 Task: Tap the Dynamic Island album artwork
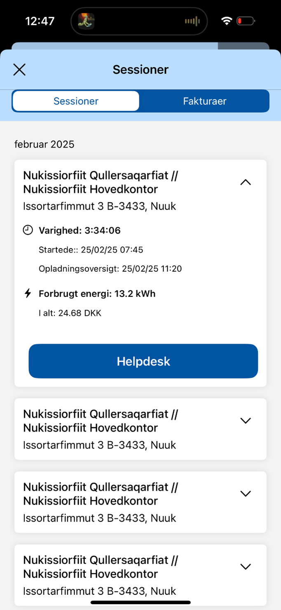(x=87, y=21)
